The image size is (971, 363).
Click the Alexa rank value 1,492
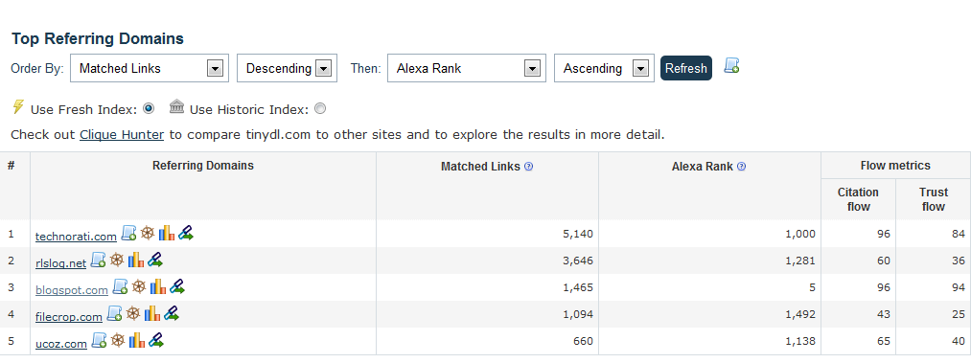click(800, 314)
